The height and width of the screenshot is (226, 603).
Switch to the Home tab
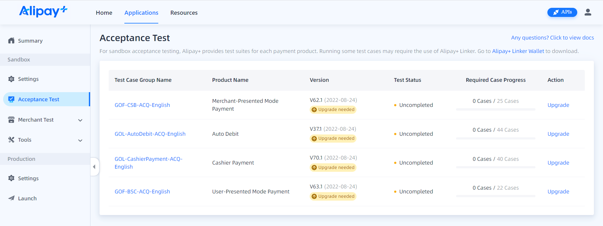tap(104, 13)
